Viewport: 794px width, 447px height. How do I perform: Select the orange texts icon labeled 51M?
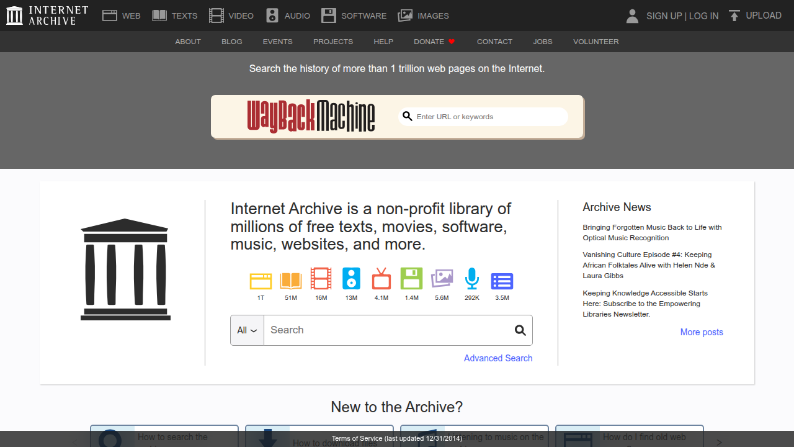point(291,281)
